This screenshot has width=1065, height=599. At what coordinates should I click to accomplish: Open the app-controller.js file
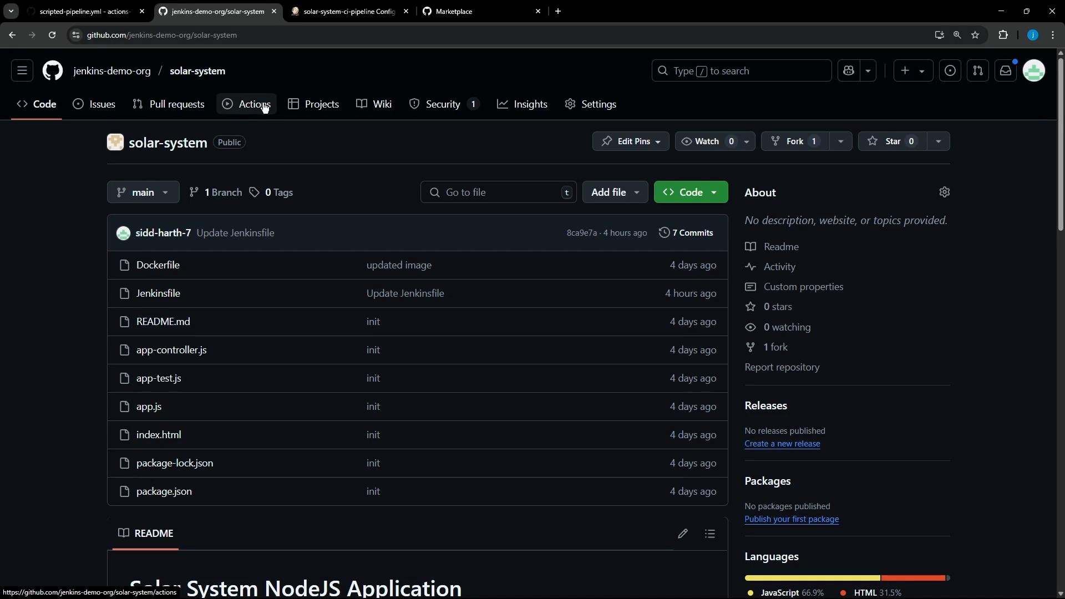(x=171, y=350)
